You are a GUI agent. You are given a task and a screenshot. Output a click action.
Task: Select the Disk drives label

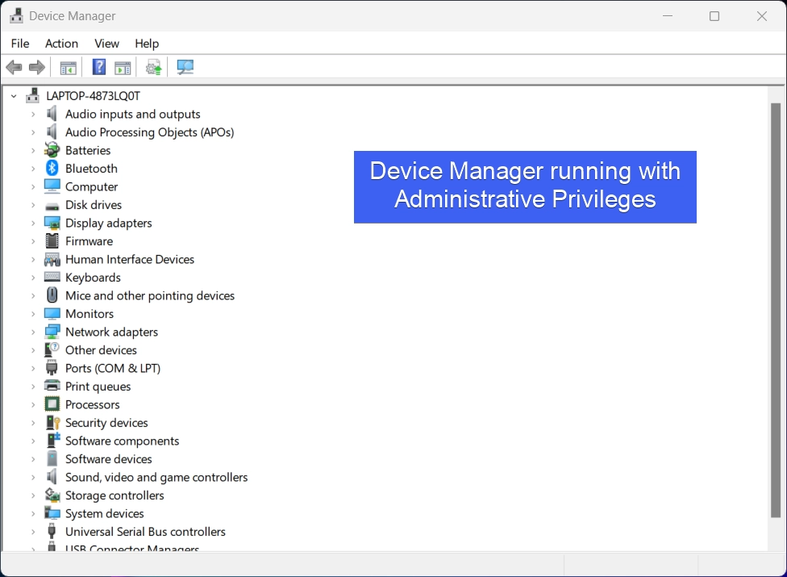coord(94,205)
